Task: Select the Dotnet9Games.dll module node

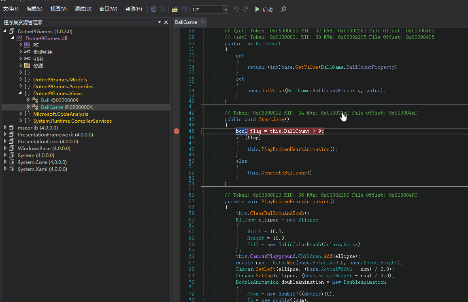Action: 46,38
